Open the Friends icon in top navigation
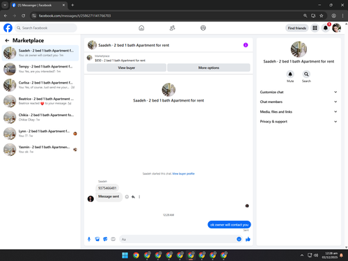 pyautogui.click(x=172, y=28)
